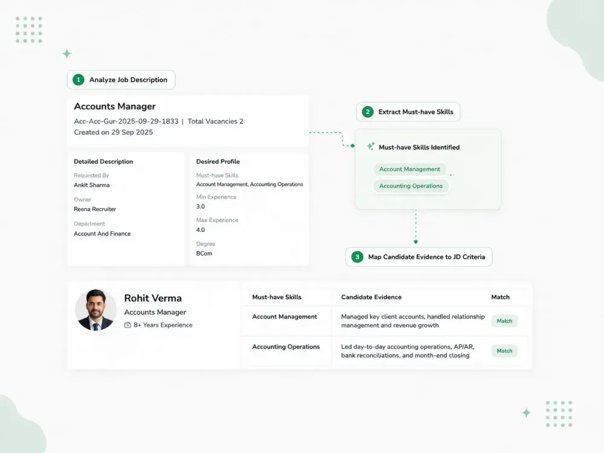Viewport: 604px width, 453px height.
Task: Click the Department field label
Action: point(89,224)
